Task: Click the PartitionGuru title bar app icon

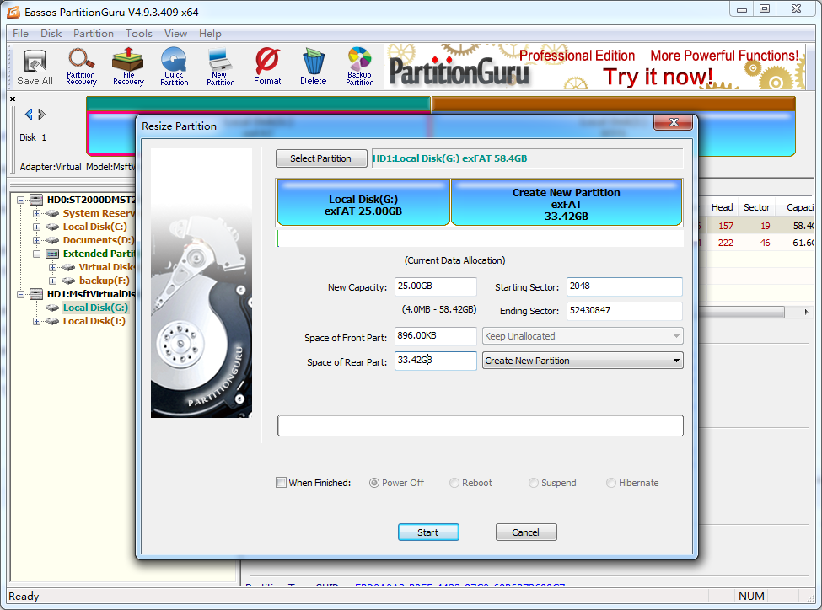Action: pyautogui.click(x=13, y=12)
